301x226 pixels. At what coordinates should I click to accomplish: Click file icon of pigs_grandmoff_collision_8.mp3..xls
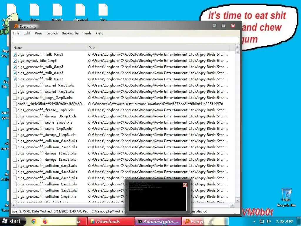pos(15,141)
